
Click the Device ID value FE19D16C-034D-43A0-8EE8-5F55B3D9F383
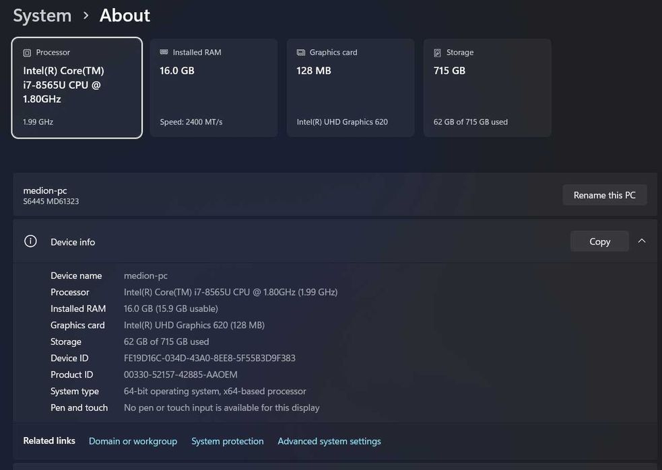209,358
